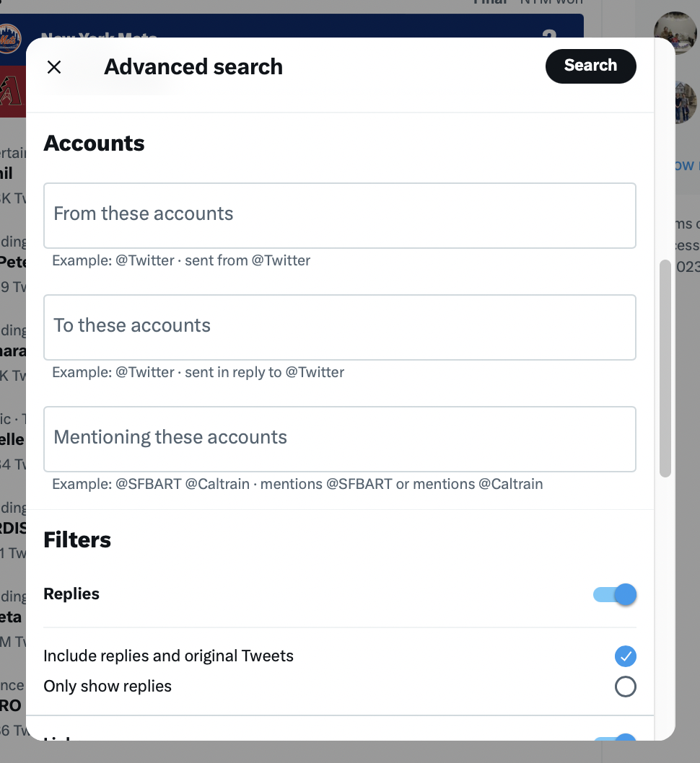This screenshot has width=700, height=763.
Task: Open the trending topic starting with "Pete"
Action: [12, 262]
